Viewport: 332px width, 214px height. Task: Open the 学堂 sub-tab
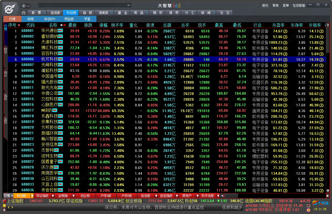87,19
